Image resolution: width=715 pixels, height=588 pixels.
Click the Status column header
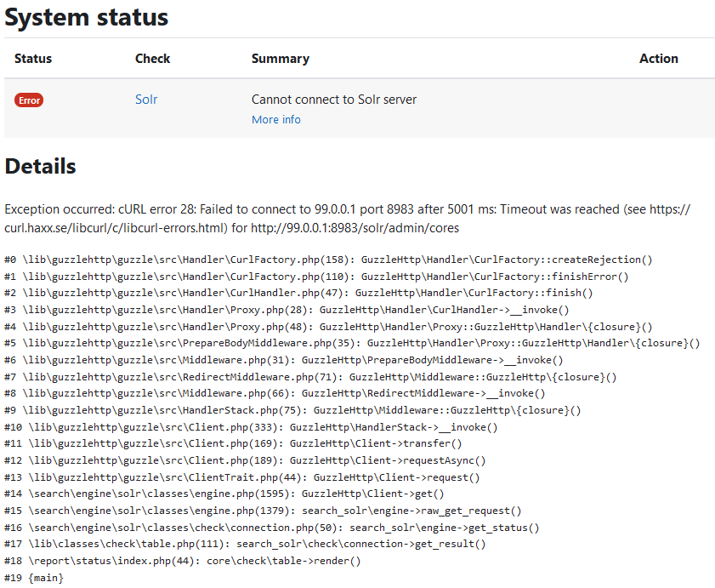[x=33, y=59]
